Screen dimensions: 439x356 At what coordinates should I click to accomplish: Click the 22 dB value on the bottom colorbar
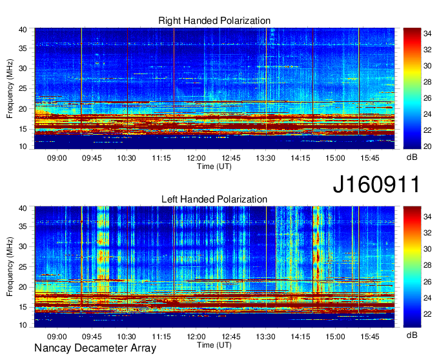point(427,314)
